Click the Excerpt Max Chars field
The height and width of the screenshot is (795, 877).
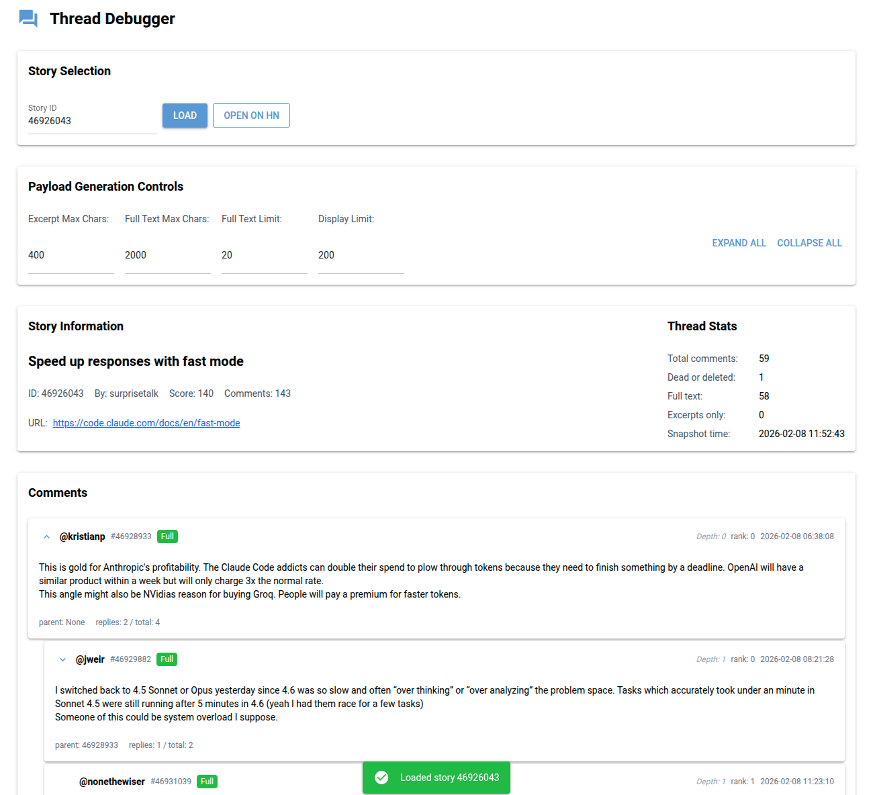(71, 254)
